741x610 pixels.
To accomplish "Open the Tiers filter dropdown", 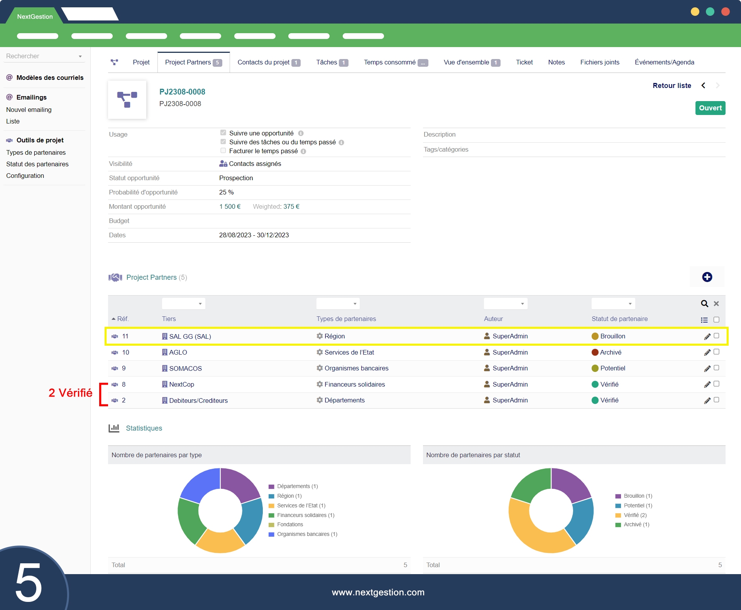I will tap(184, 304).
